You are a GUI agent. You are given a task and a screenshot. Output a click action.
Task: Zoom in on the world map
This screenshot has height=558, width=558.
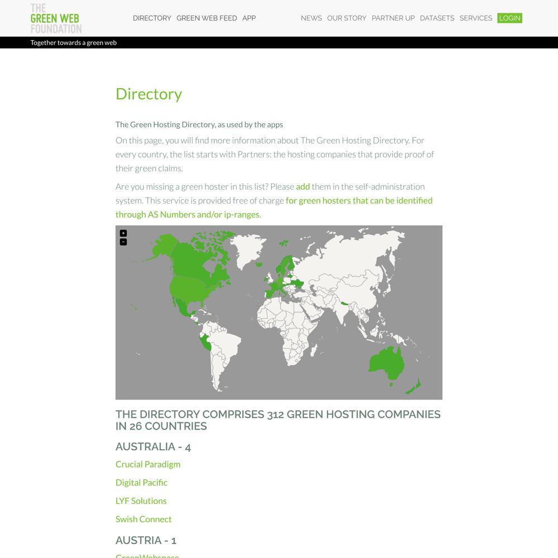(x=123, y=233)
